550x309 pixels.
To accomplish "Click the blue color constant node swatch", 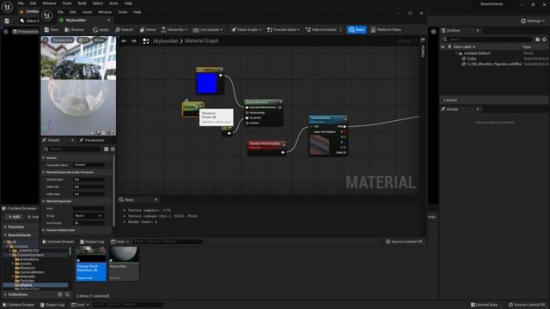I will pyautogui.click(x=206, y=83).
